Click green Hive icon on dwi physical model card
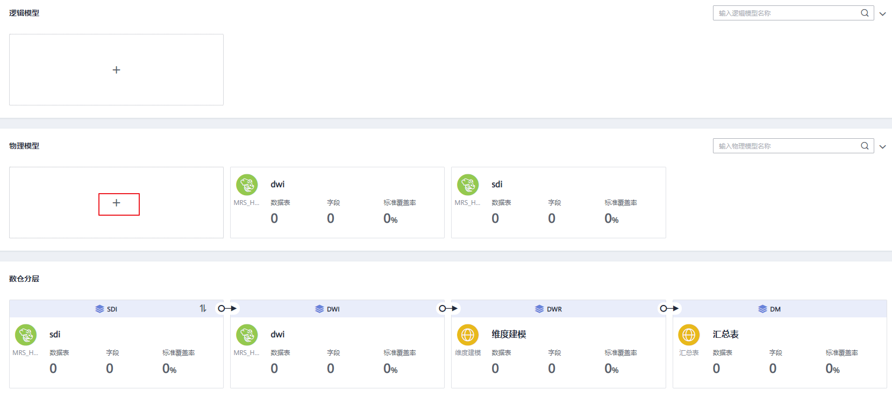 [x=247, y=185]
